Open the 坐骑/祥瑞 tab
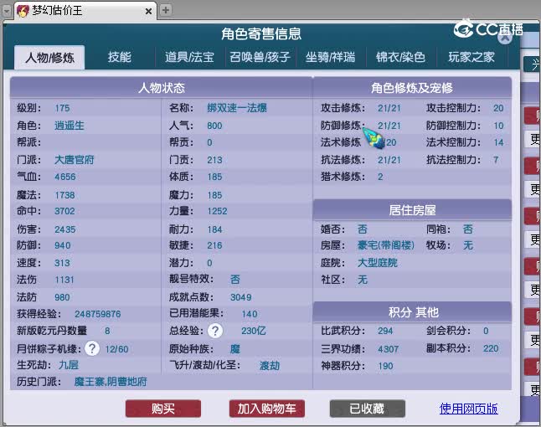Viewport: 541px width, 427px height. (330, 57)
